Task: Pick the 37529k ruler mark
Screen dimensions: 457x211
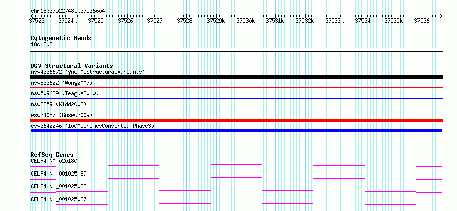Action: click(216, 21)
